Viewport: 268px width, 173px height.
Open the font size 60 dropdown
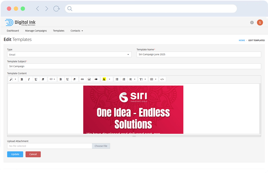tap(52, 79)
